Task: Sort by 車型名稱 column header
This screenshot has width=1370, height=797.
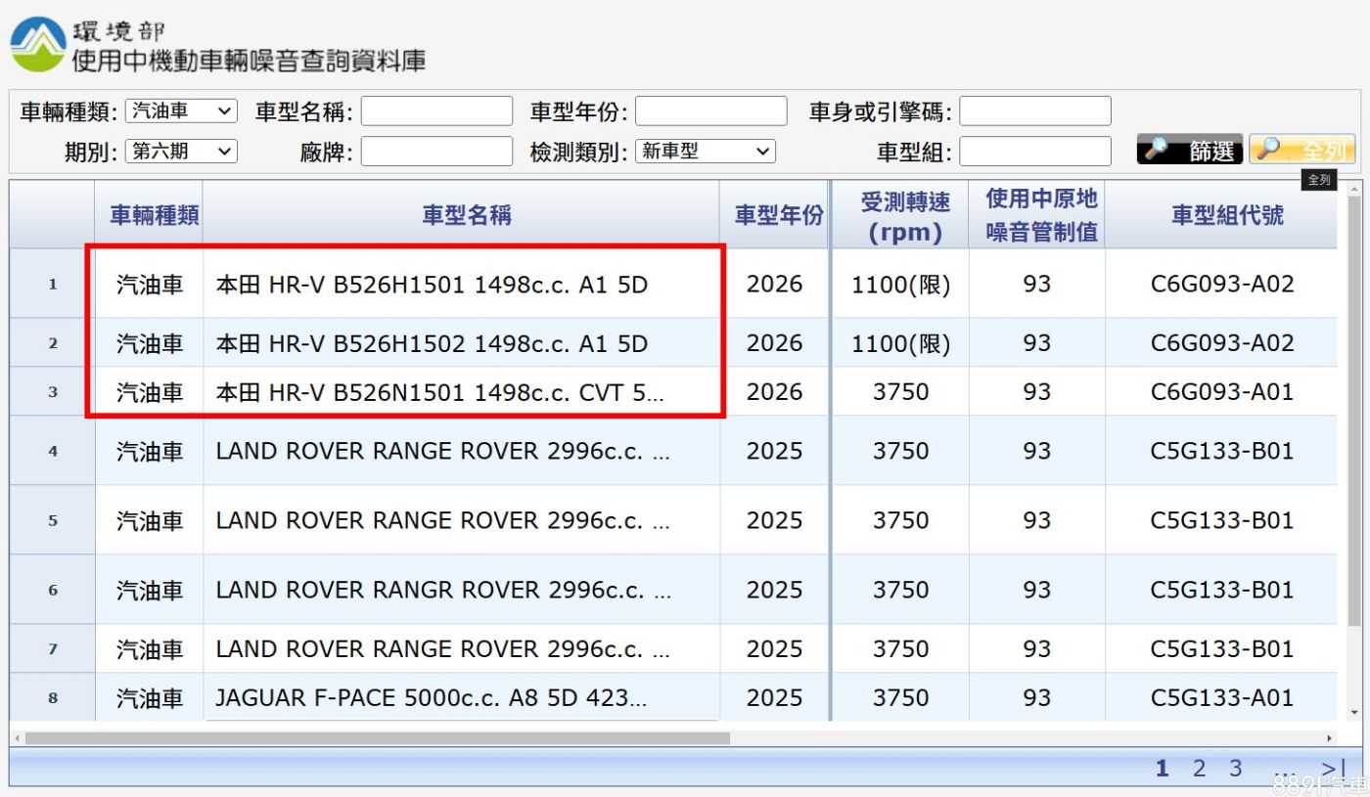Action: 462,215
